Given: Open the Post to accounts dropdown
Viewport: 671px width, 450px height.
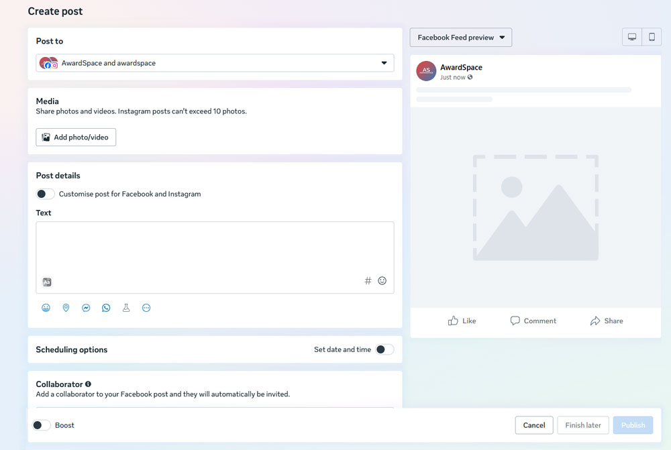Looking at the screenshot, I should coord(215,62).
